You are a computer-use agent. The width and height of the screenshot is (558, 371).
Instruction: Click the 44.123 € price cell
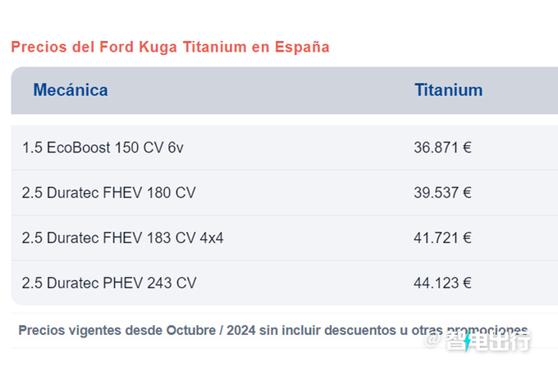point(442,283)
